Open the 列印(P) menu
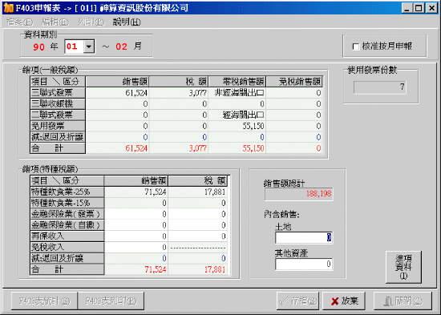Viewport: 441px width, 315px height. pos(91,22)
